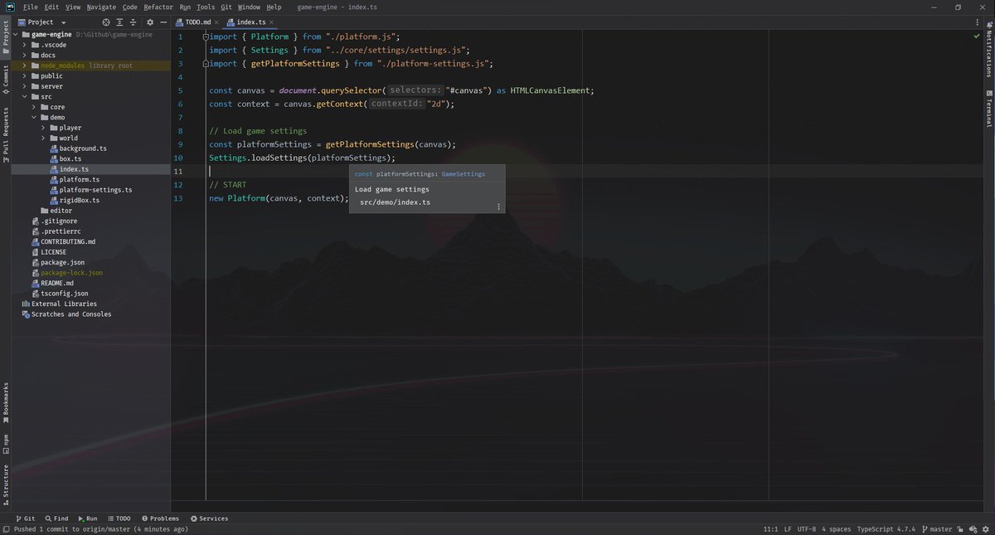Open the npm tool window
The height and width of the screenshot is (535, 995).
[5, 443]
